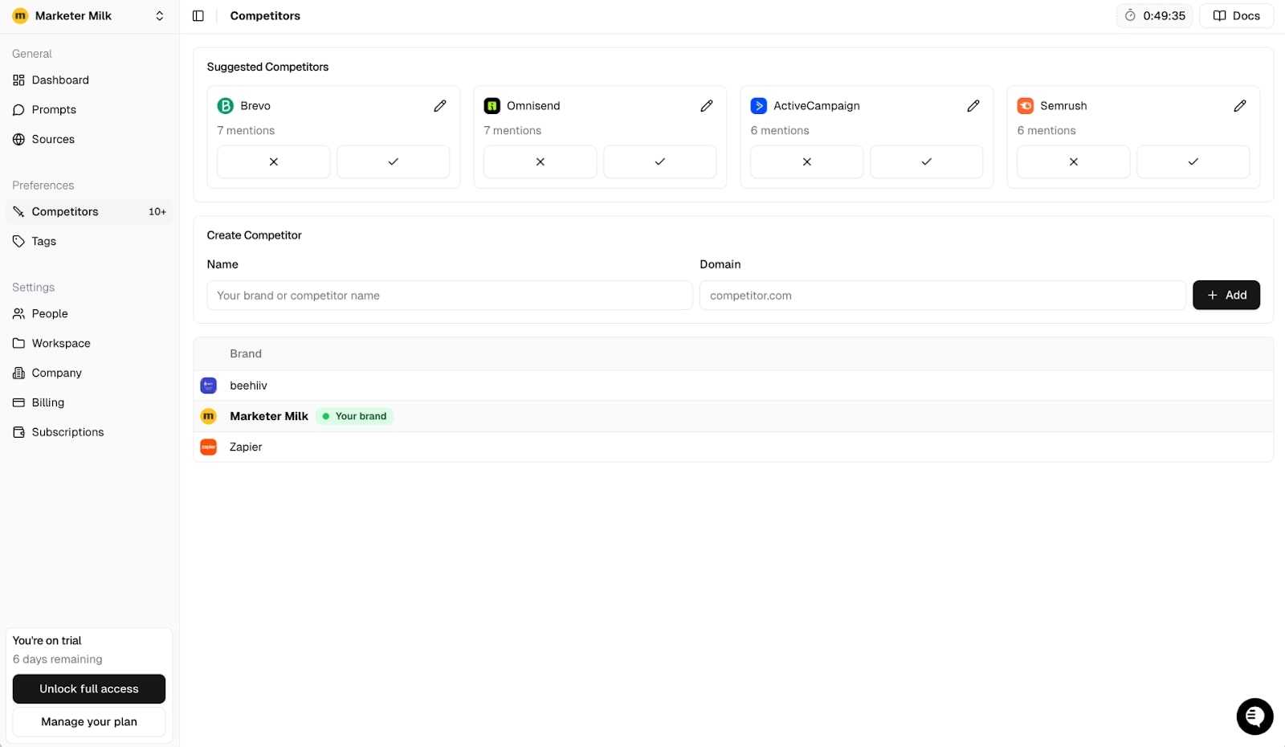Select the Marketer Milk brand row text
1285x747 pixels.
(x=269, y=416)
